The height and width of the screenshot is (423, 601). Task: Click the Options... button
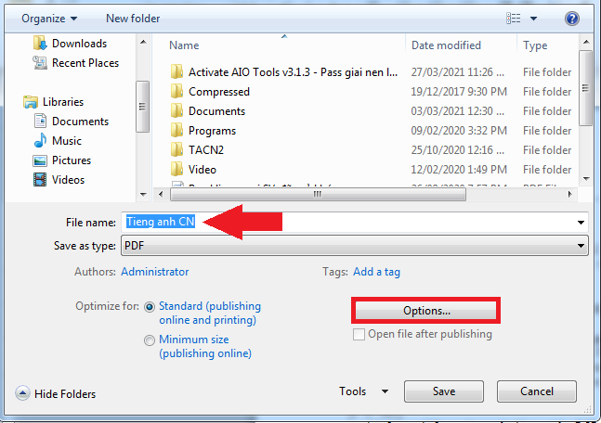click(426, 311)
